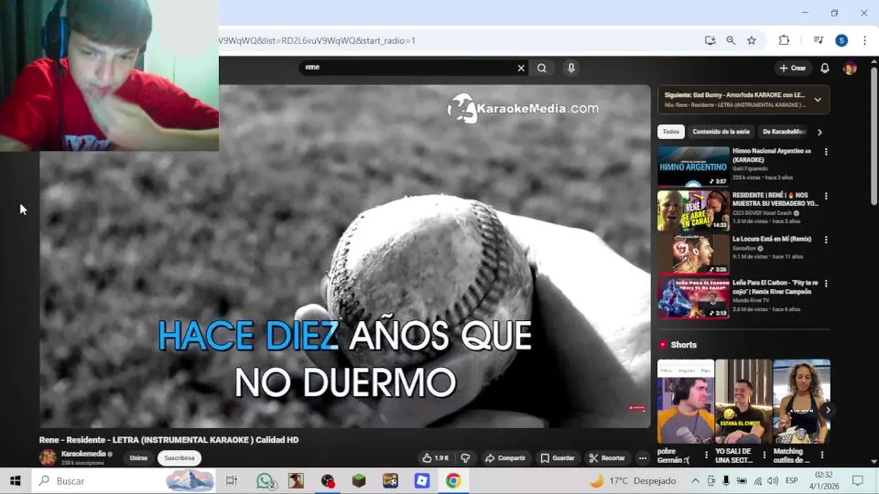Screen dimensions: 879x494
Task: Open the YouTube account avatar menu
Action: (849, 68)
